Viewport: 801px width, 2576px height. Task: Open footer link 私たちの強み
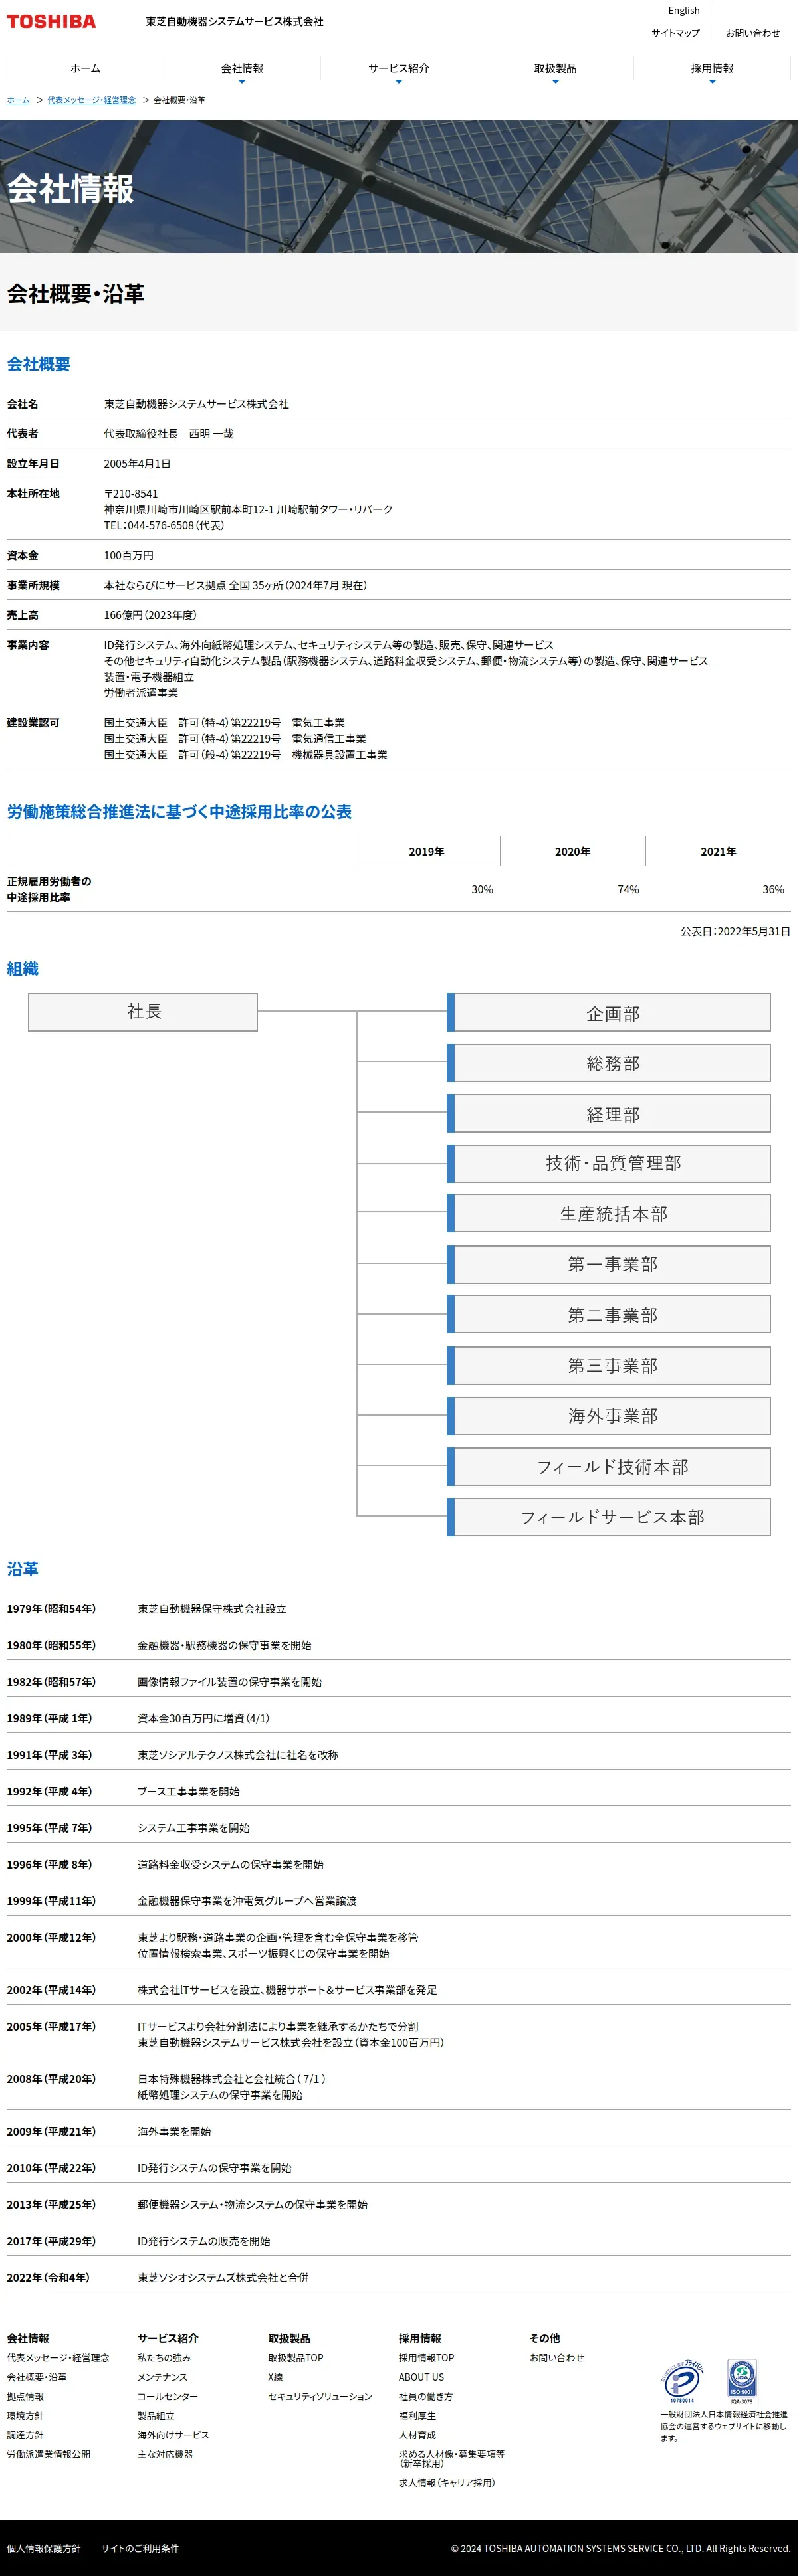click(x=164, y=2358)
